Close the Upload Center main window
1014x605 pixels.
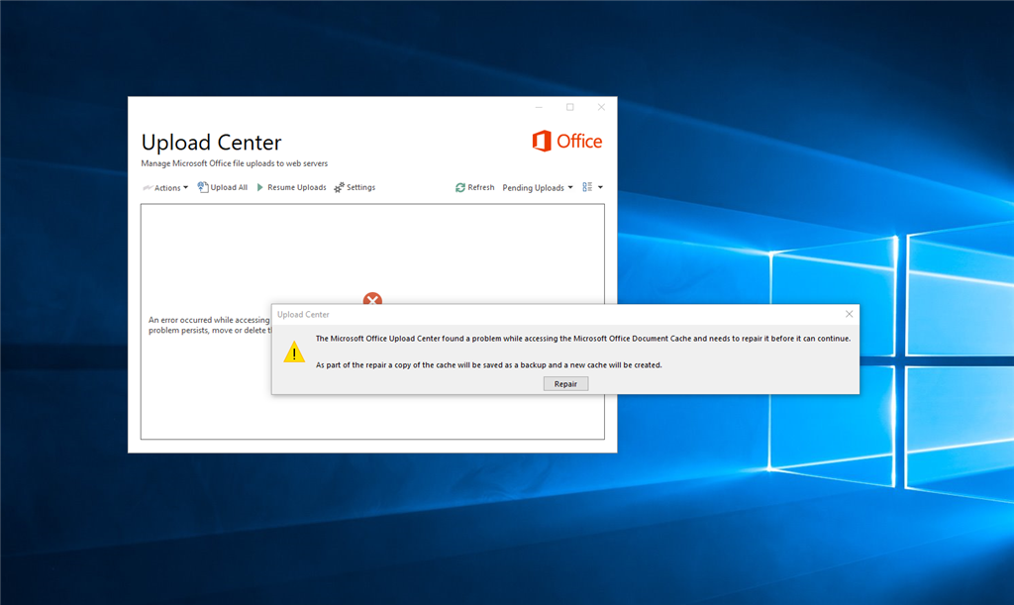[x=601, y=107]
